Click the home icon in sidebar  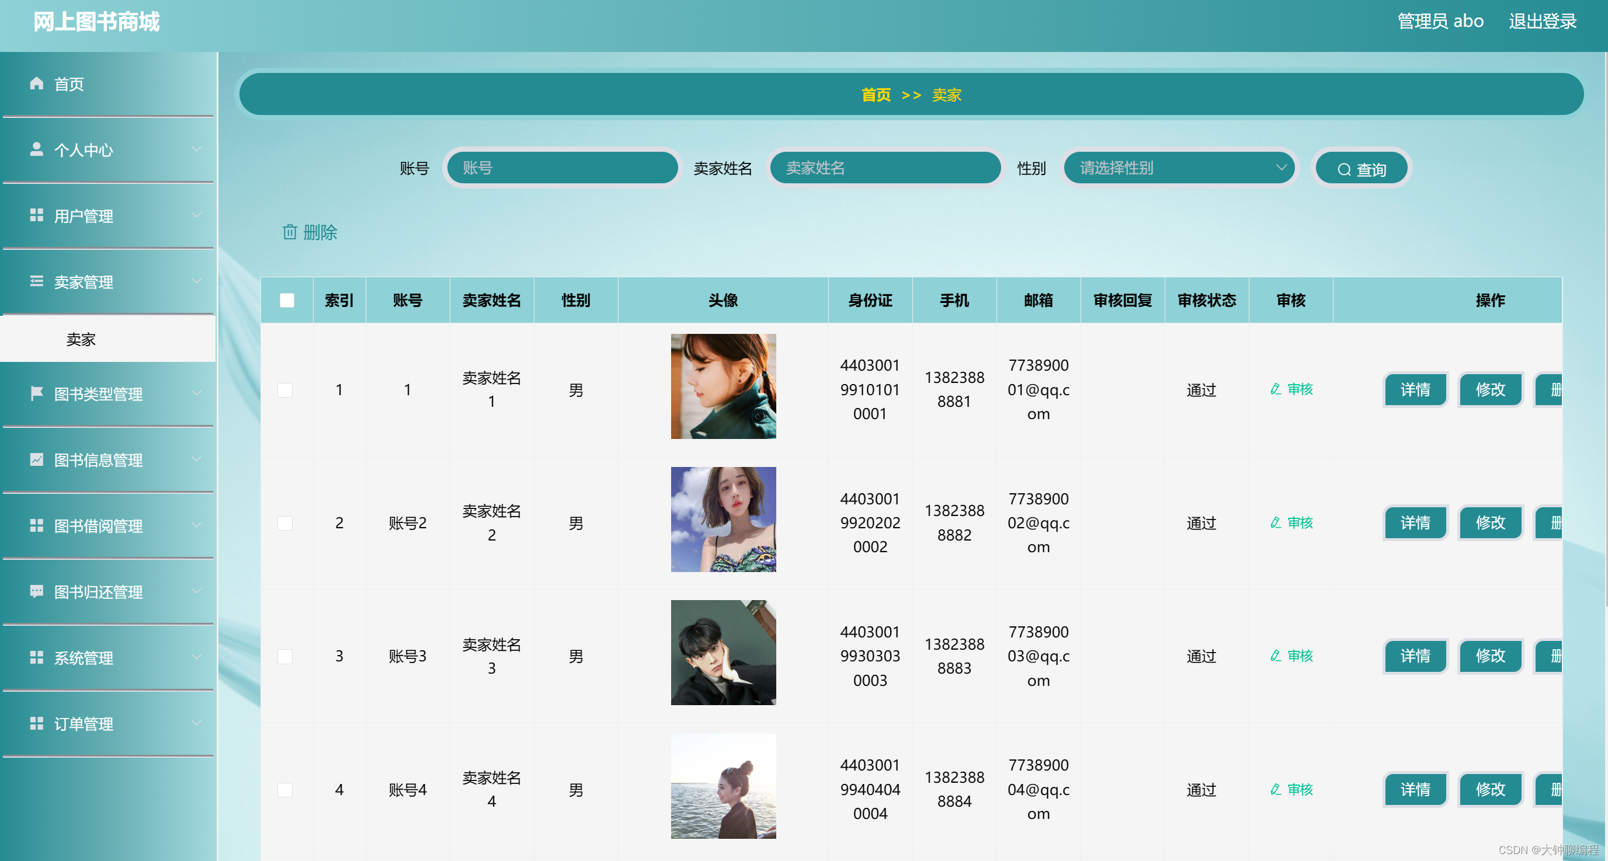(36, 83)
